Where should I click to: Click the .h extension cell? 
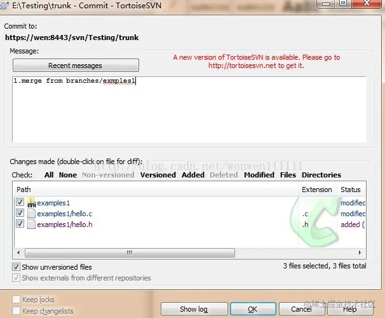coord(305,225)
